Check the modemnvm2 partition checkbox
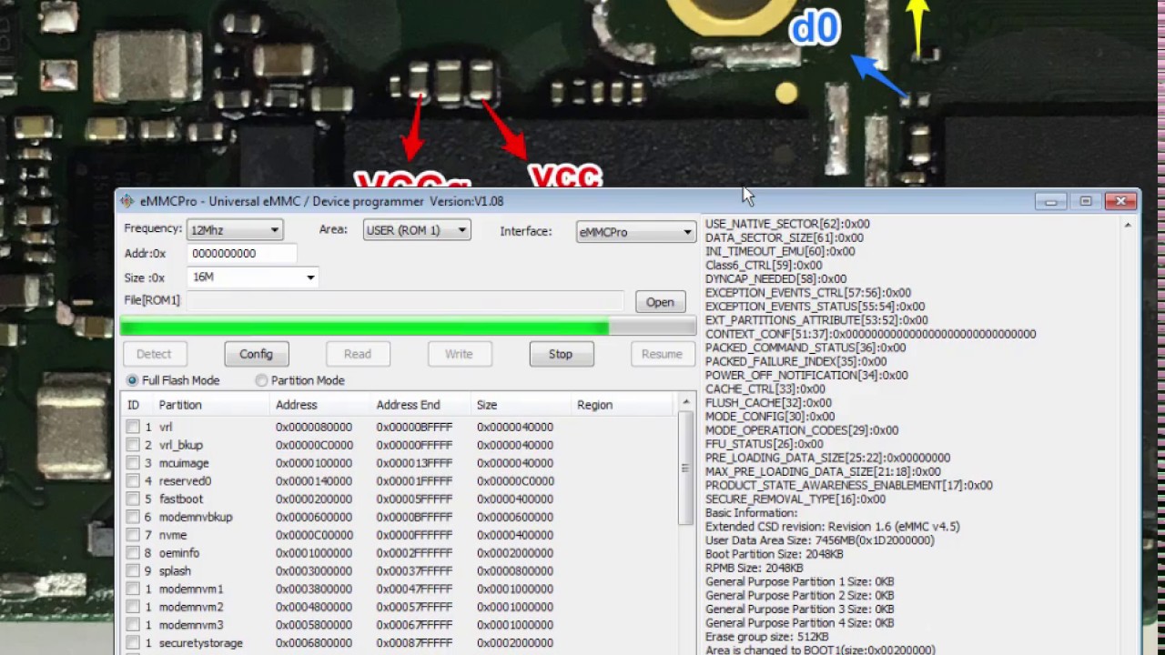 (x=133, y=607)
